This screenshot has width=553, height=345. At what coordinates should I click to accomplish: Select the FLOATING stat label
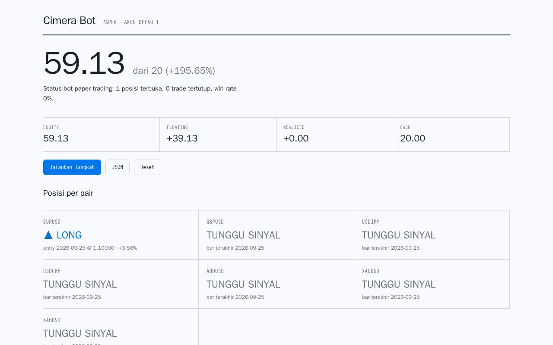click(177, 127)
